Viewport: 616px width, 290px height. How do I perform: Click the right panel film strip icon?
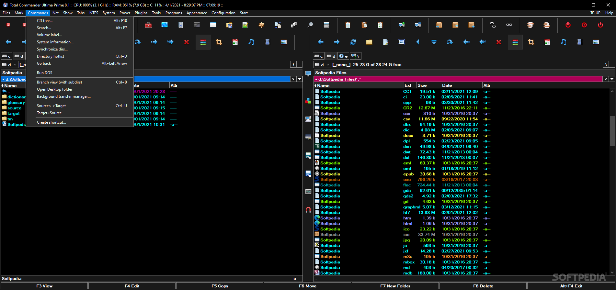580,42
